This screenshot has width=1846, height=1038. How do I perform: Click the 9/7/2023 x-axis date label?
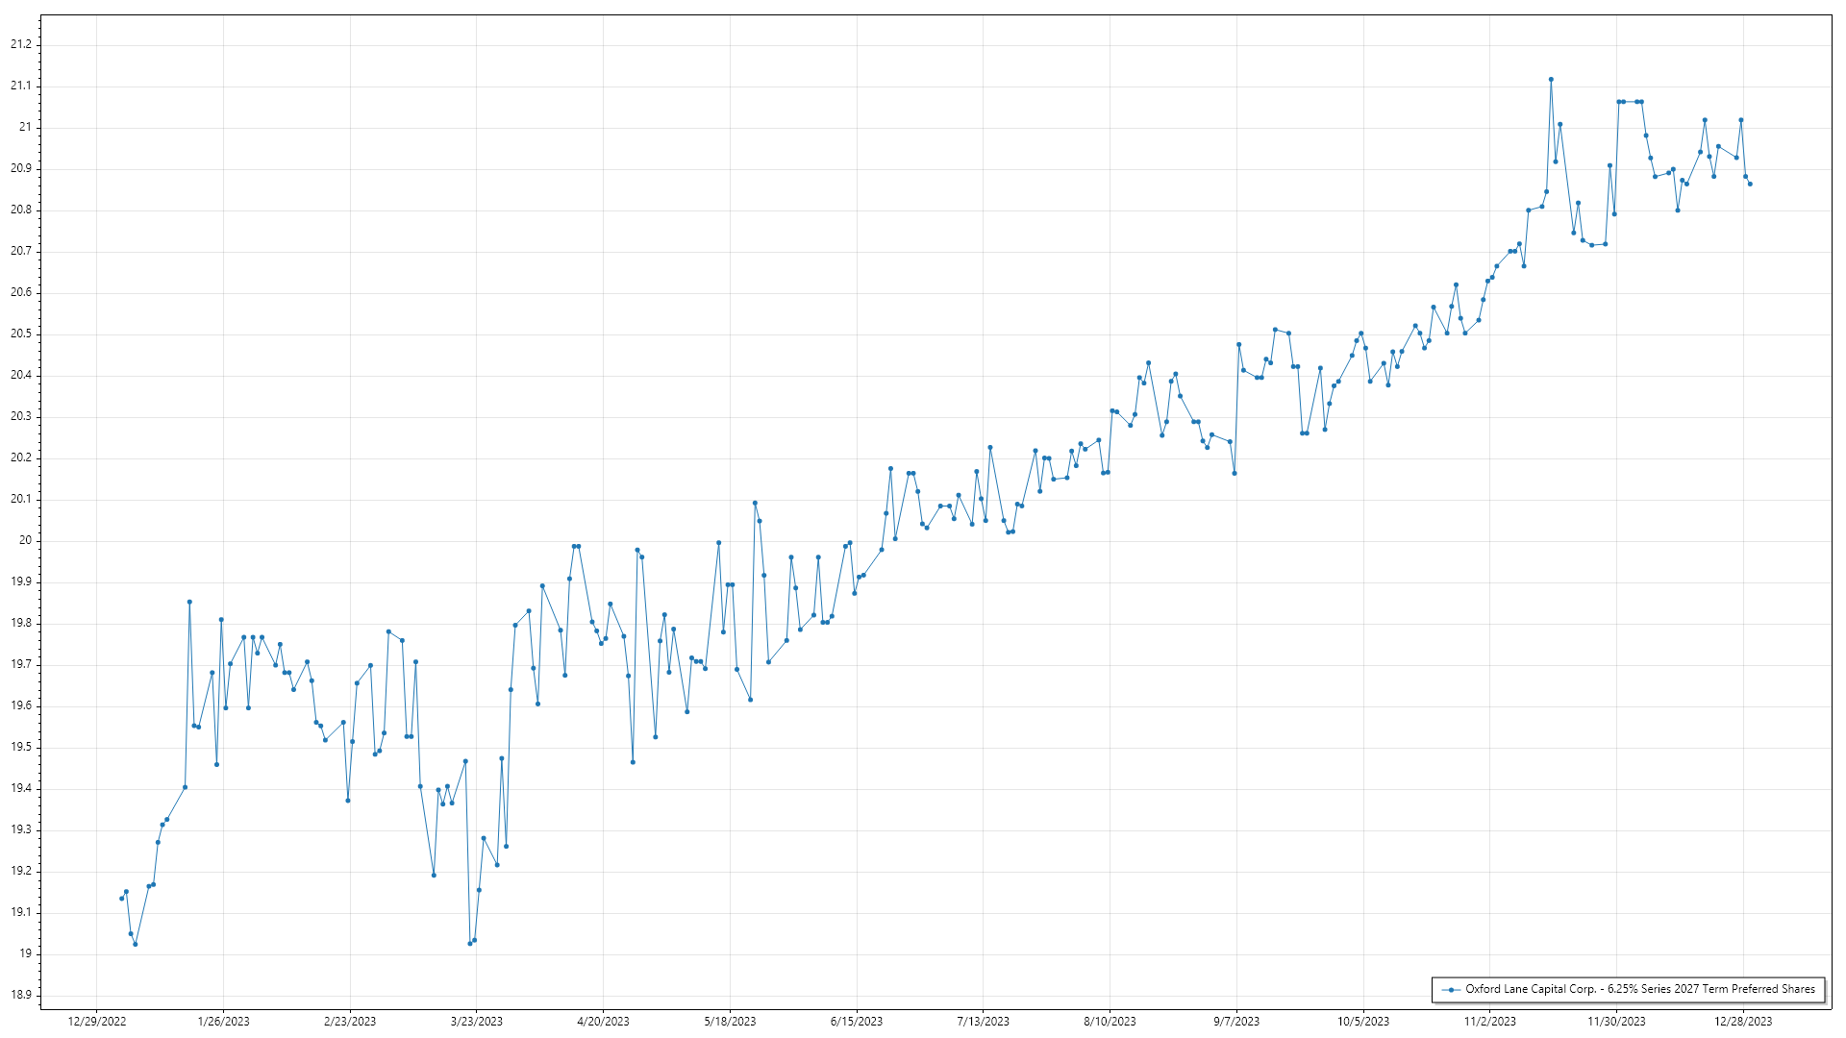(1235, 1022)
